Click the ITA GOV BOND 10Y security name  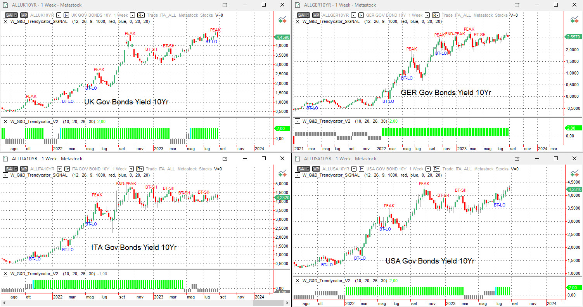91,169
